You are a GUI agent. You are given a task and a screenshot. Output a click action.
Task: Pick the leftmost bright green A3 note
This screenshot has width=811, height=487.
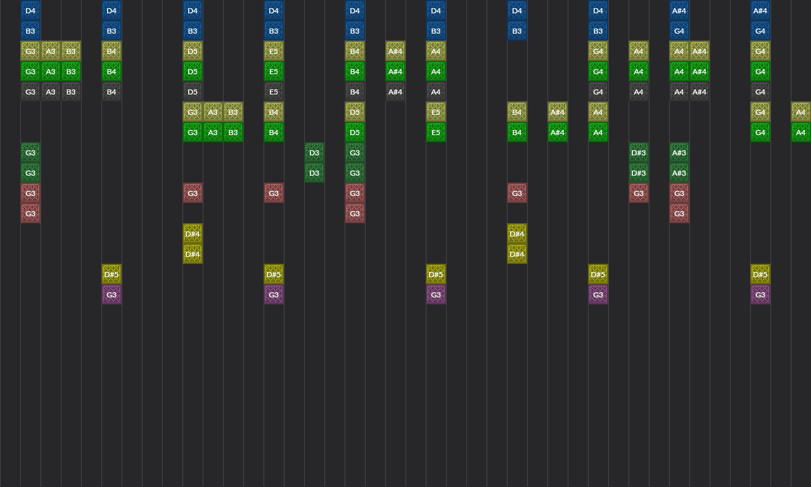pyautogui.click(x=51, y=72)
